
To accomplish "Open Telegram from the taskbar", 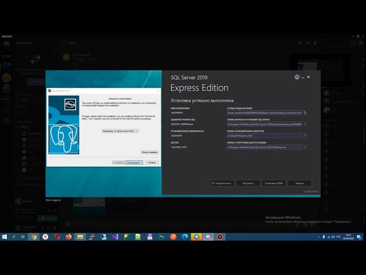I will pyautogui.click(x=196, y=237).
